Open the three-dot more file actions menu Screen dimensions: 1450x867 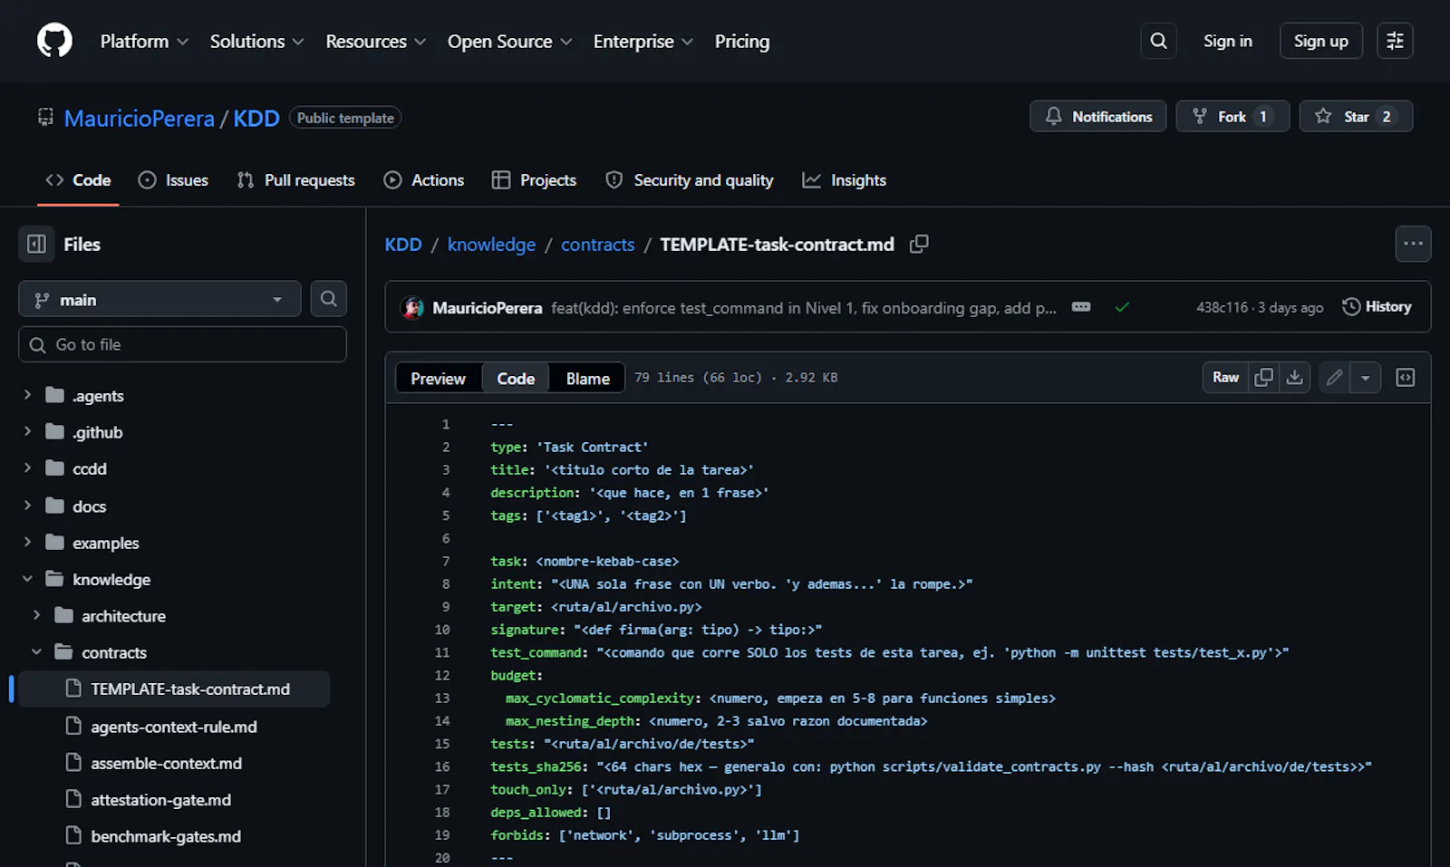point(1413,244)
